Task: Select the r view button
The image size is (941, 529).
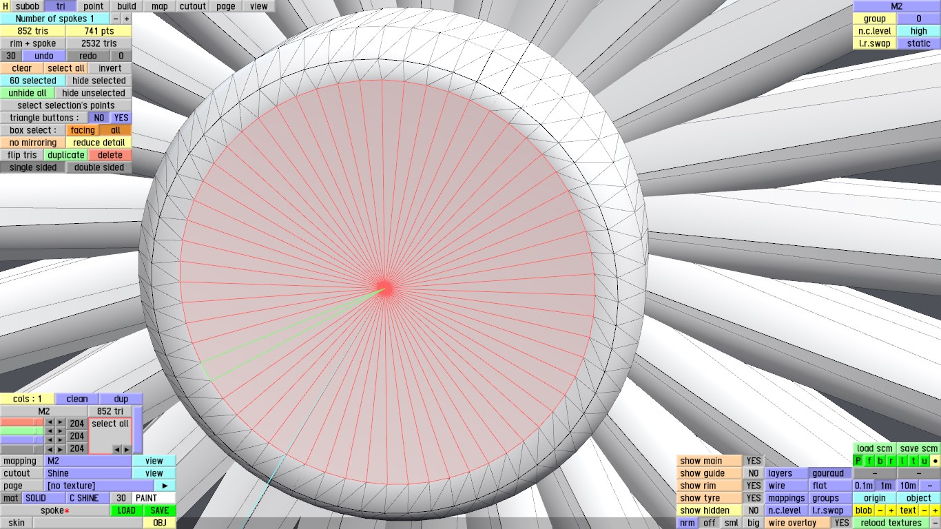Action: 891,461
